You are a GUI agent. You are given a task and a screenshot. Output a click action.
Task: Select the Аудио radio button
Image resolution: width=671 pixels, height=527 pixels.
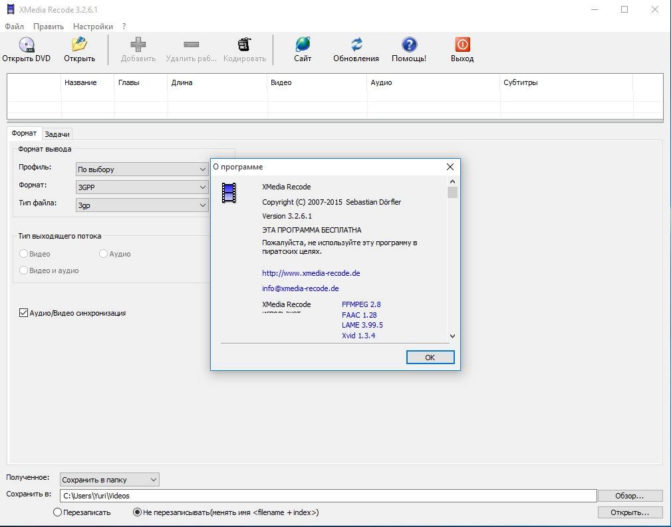tap(103, 254)
